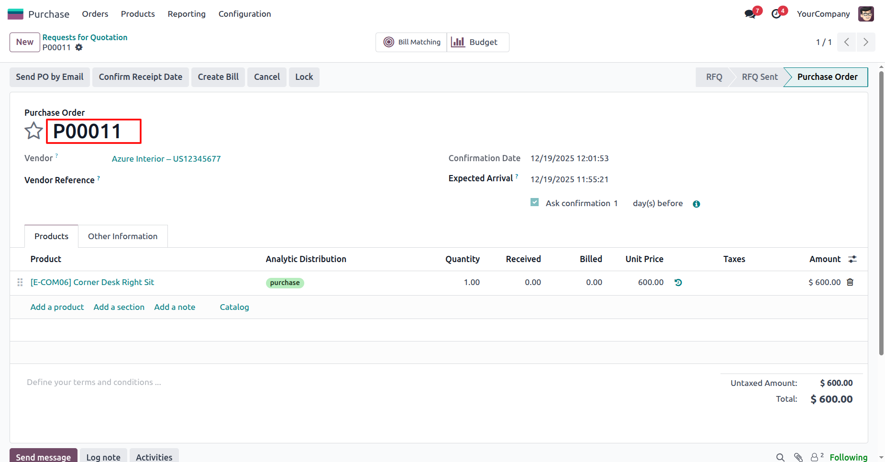885x462 pixels.
Task: Open the YourCompany user avatar menu
Action: (866, 14)
